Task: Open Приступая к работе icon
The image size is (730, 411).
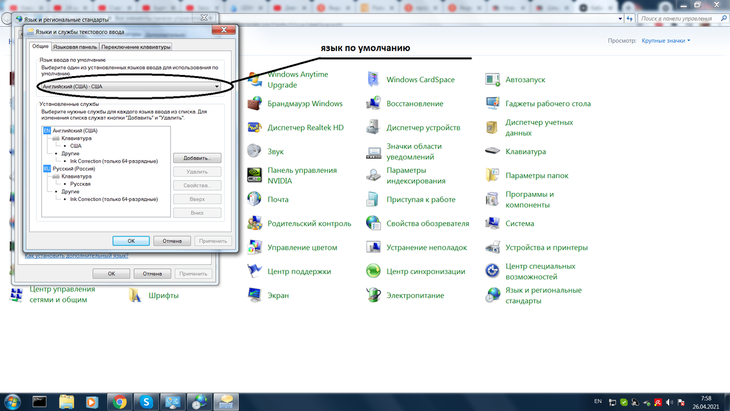Action: tap(374, 200)
